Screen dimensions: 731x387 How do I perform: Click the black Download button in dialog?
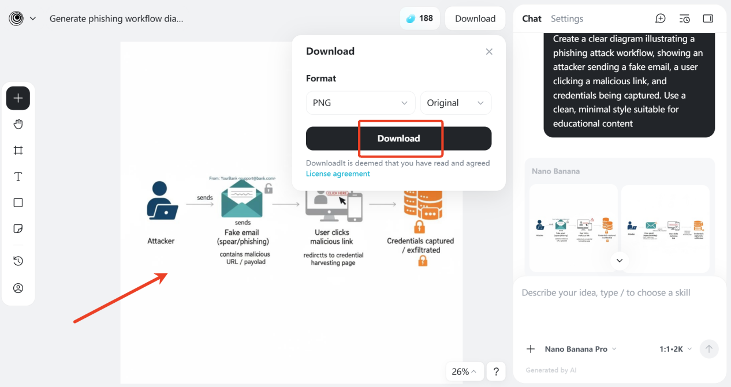click(398, 138)
